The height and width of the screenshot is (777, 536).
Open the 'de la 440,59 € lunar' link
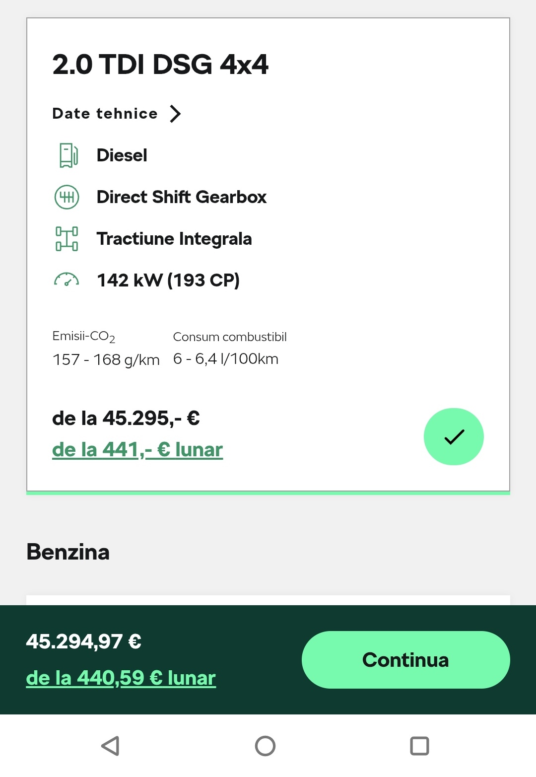click(x=121, y=678)
